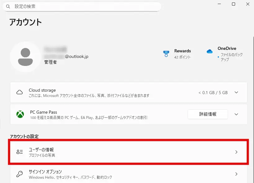Expand the Cloud storage chevron
This screenshot has width=254, height=183.
(x=236, y=92)
